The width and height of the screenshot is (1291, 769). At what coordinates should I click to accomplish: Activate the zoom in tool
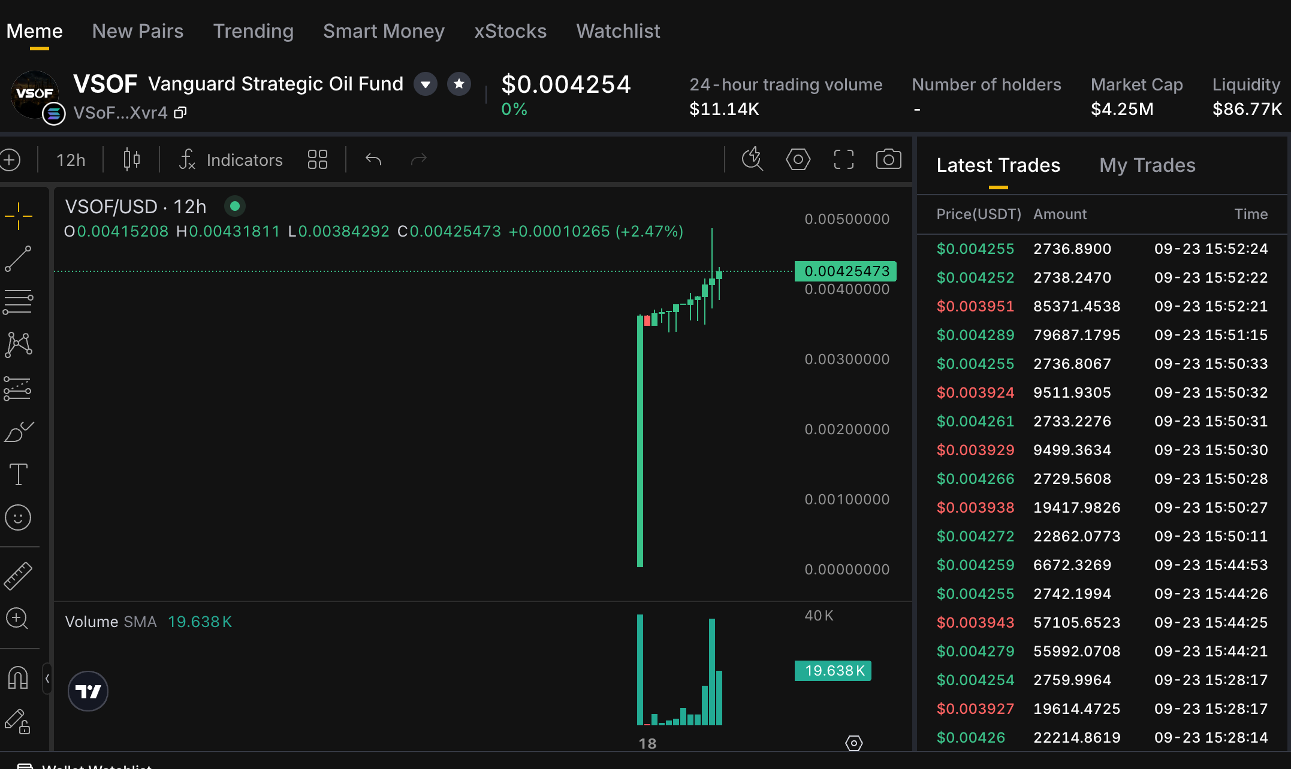tap(19, 618)
